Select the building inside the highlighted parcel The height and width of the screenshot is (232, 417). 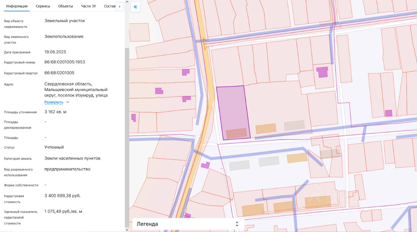pyautogui.click(x=237, y=133)
